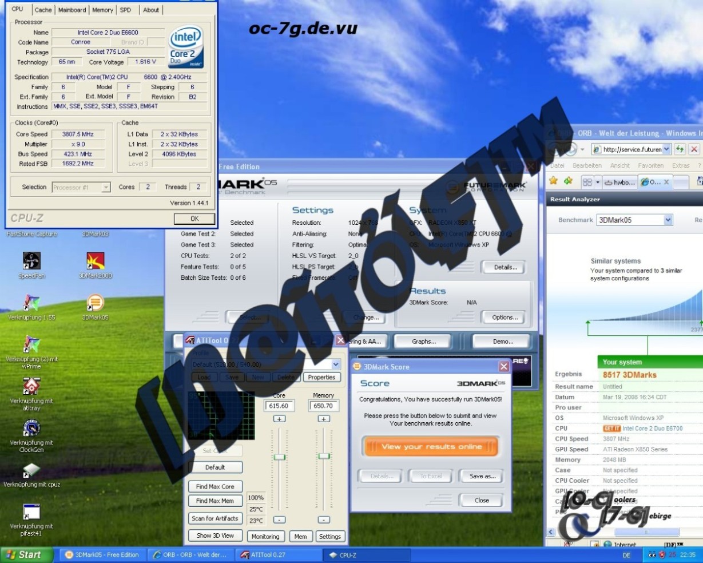Open the Ansicht menu in IE

point(619,165)
